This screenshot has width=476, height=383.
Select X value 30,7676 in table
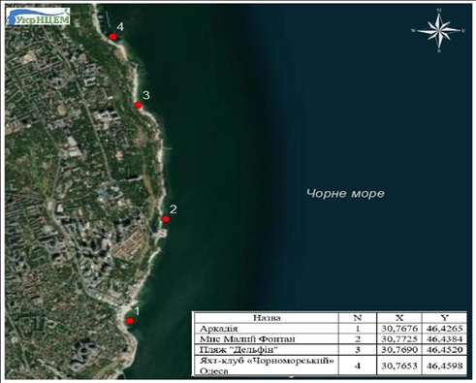tap(399, 329)
